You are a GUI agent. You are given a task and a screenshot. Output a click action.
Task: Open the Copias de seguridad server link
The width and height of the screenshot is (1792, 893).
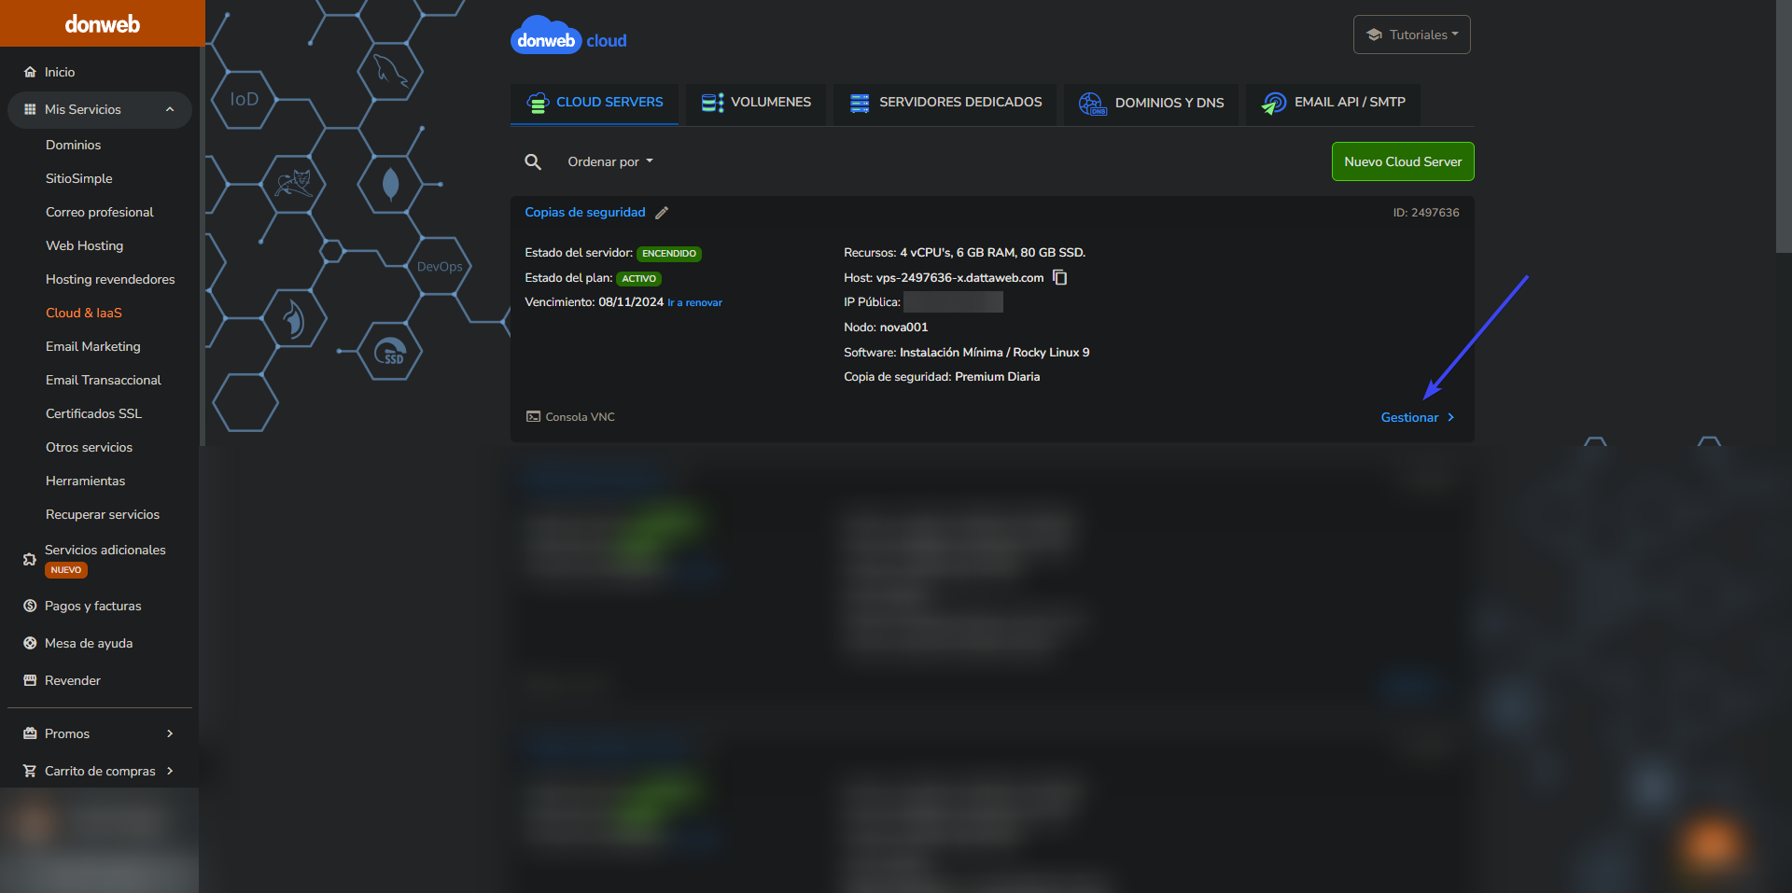coord(585,213)
